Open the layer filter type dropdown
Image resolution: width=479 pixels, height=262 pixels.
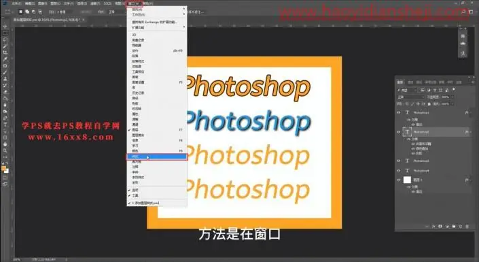click(406, 90)
